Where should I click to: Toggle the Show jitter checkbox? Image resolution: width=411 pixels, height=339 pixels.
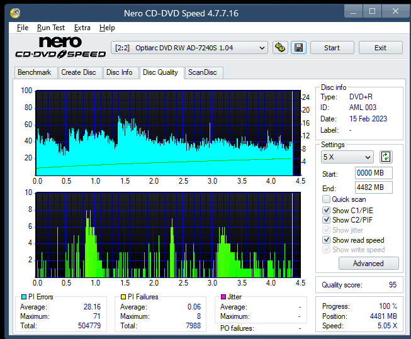pos(326,230)
